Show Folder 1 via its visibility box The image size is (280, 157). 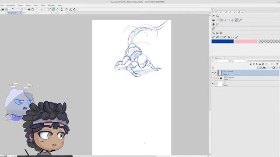[x=213, y=78]
